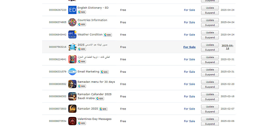
Task: Suspend the Countries Information app
Action: pyautogui.click(x=210, y=25)
